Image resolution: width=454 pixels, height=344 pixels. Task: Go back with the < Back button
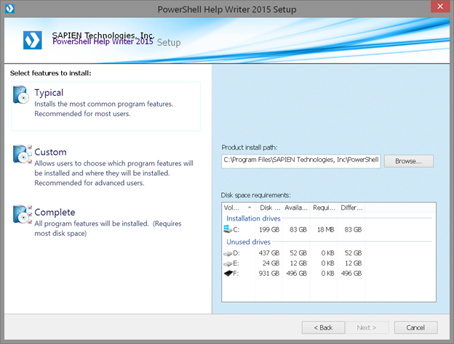323,327
